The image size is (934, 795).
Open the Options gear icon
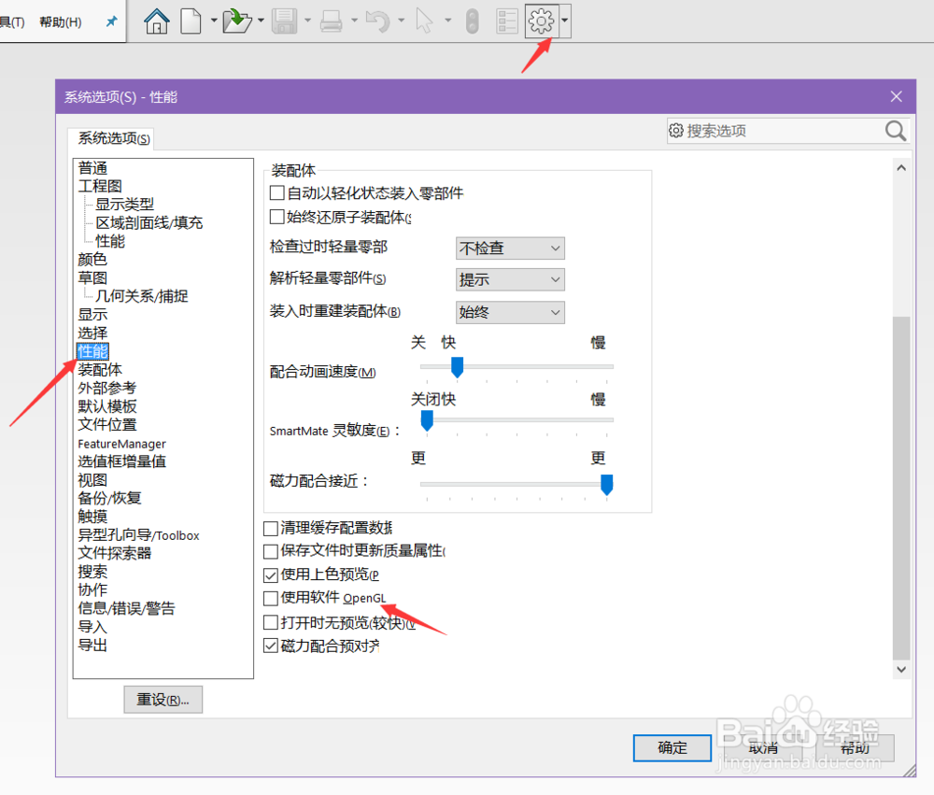[x=540, y=20]
